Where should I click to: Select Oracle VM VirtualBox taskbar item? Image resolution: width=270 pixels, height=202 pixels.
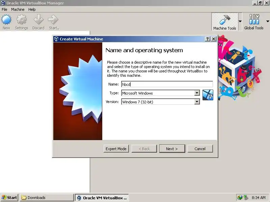click(102, 198)
